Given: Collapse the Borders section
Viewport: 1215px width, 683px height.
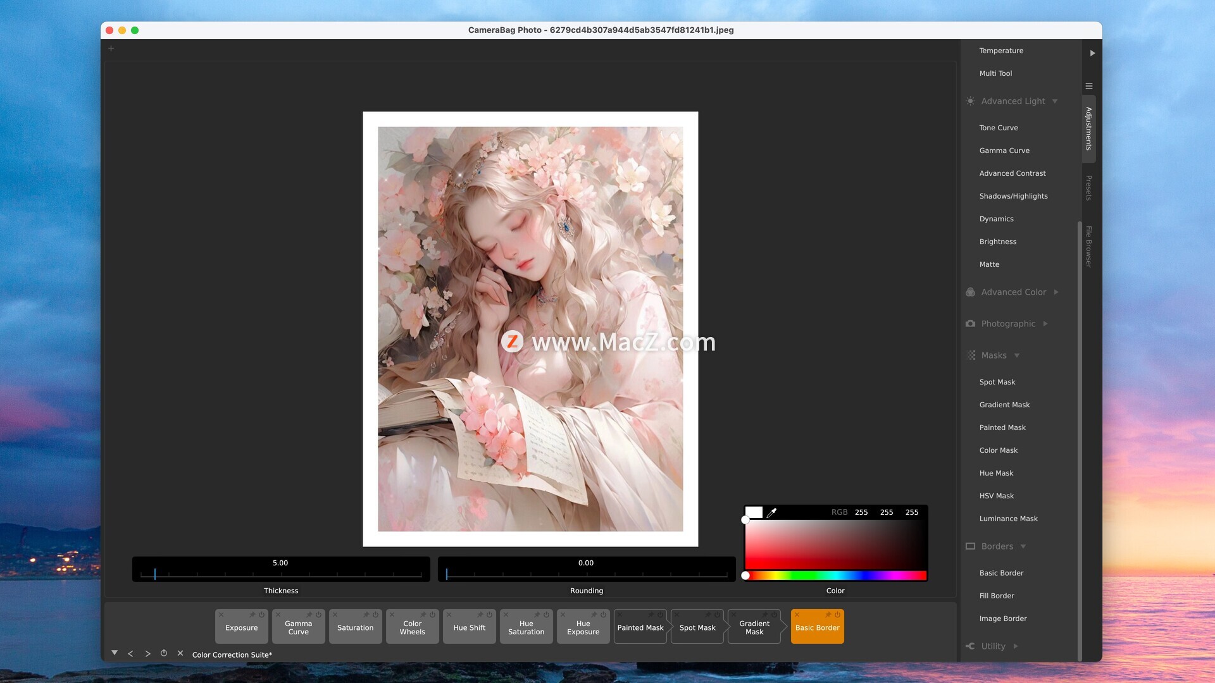Looking at the screenshot, I should point(1023,546).
